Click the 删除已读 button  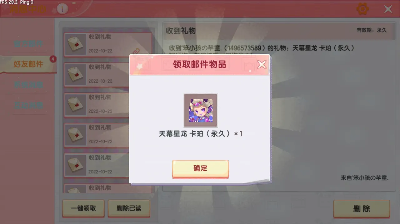129,208
